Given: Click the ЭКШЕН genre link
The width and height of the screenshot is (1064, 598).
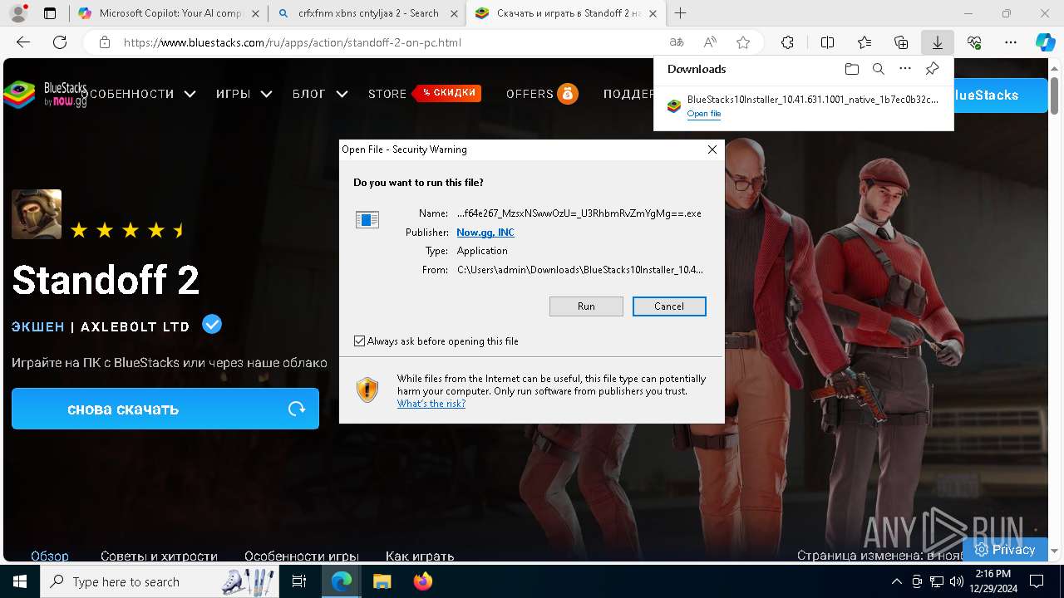Looking at the screenshot, I should pyautogui.click(x=38, y=326).
